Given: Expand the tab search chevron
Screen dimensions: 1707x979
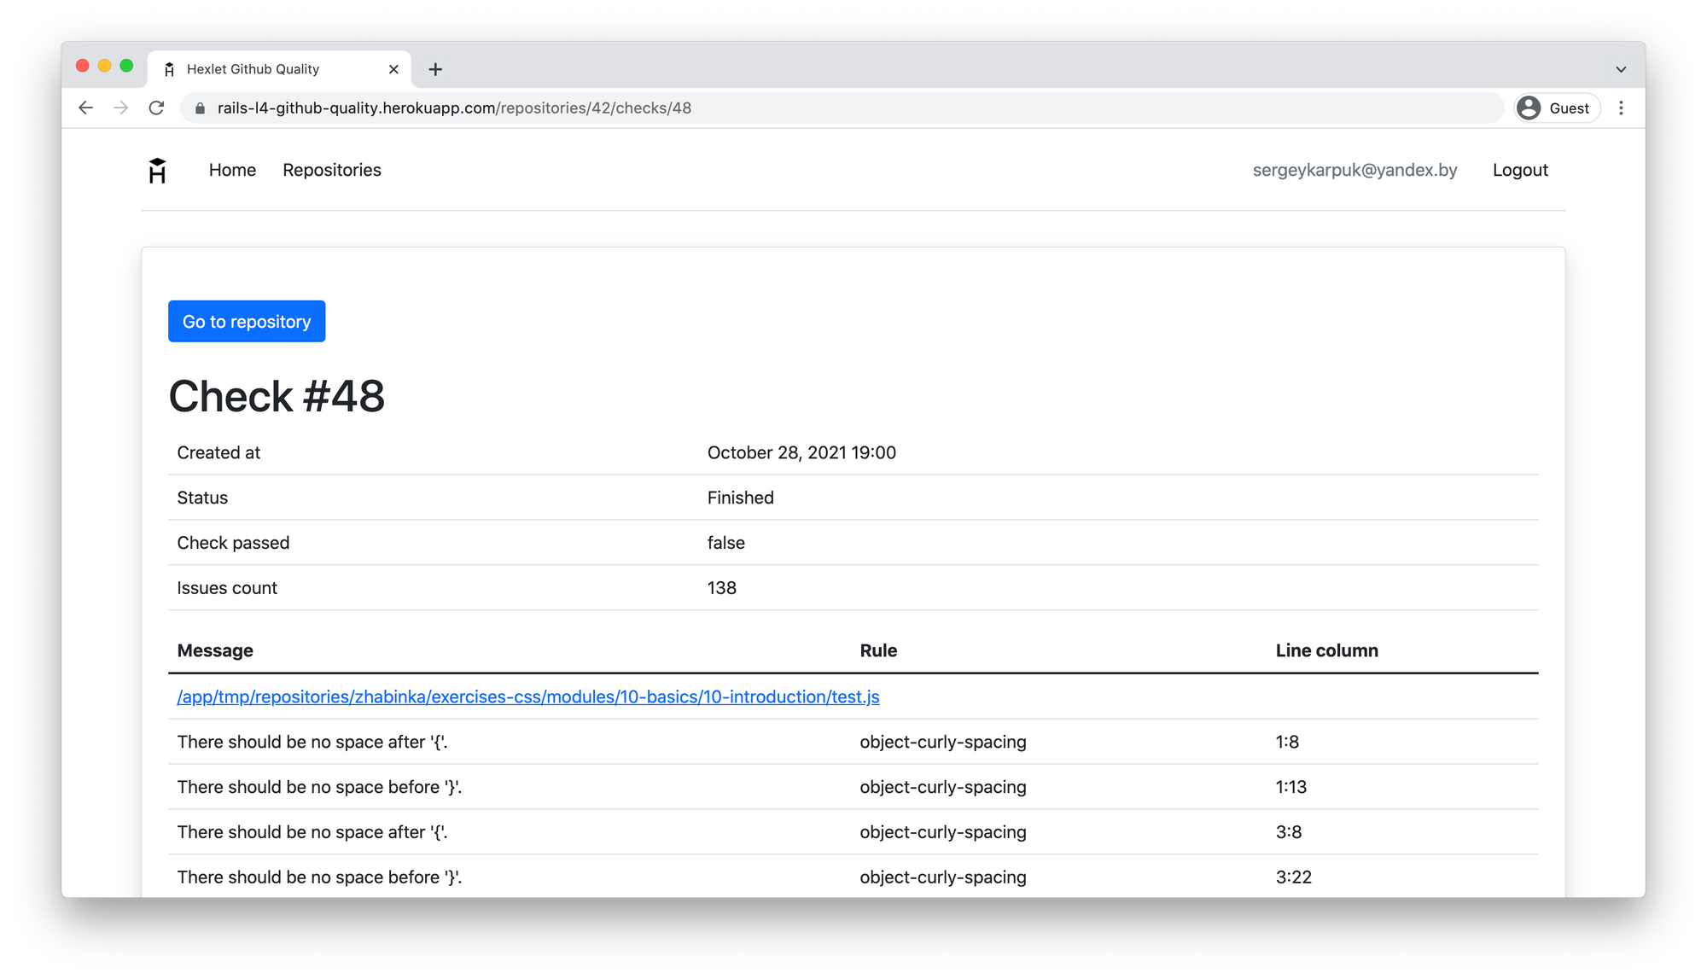Looking at the screenshot, I should pos(1621,70).
